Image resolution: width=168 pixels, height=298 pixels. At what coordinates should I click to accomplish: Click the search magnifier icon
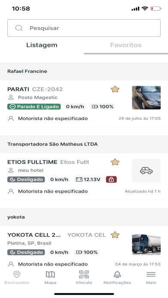tap(19, 28)
